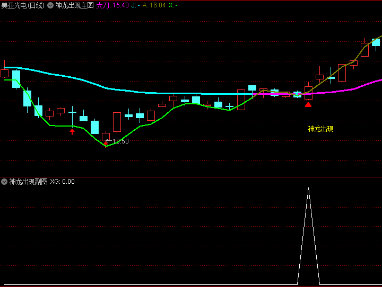Select the 神龙出现主图 indicator name
382x287 pixels.
75,5
